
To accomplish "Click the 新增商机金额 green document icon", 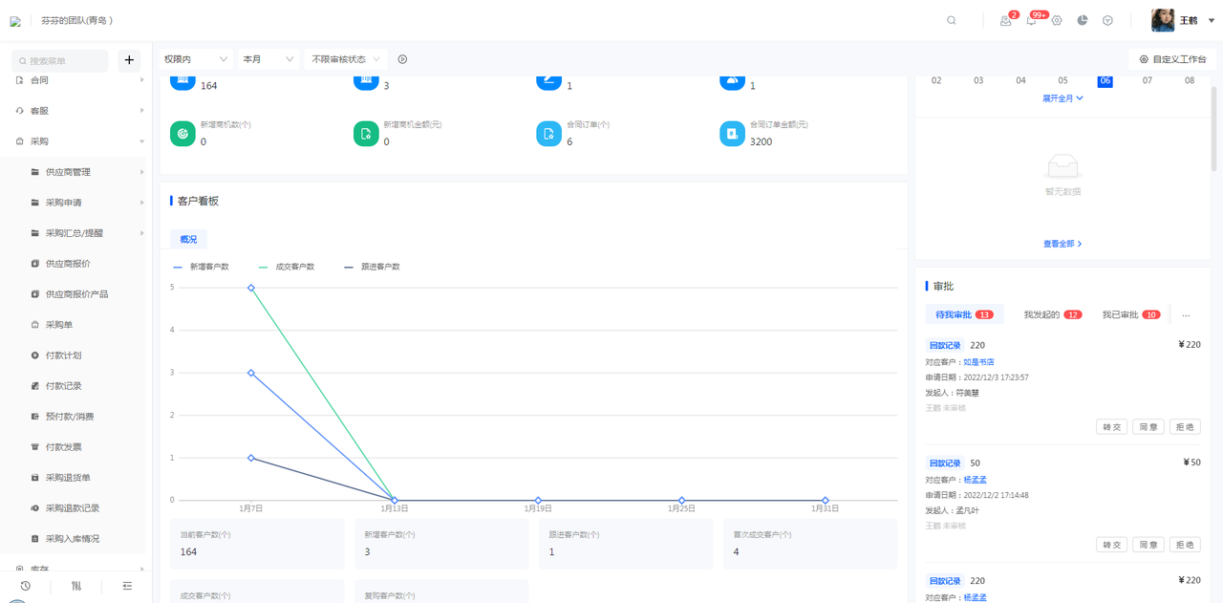I will tap(366, 134).
